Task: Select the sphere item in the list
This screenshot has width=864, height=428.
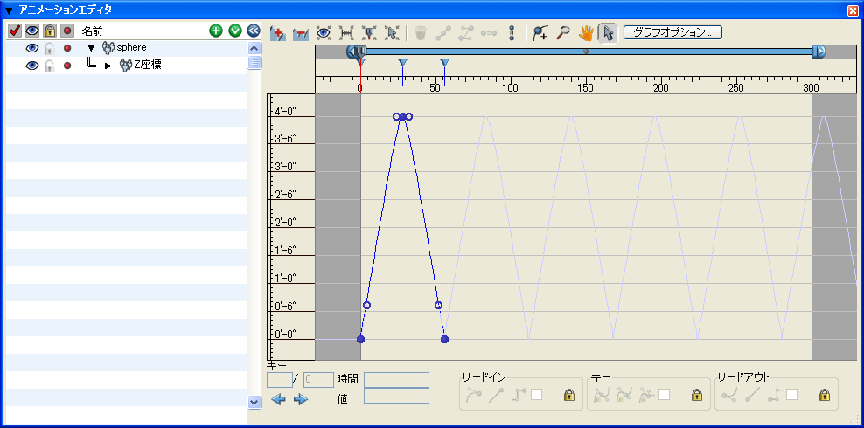Action: tap(131, 47)
